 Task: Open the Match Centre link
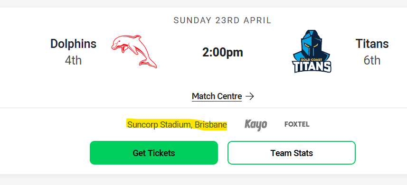217,96
